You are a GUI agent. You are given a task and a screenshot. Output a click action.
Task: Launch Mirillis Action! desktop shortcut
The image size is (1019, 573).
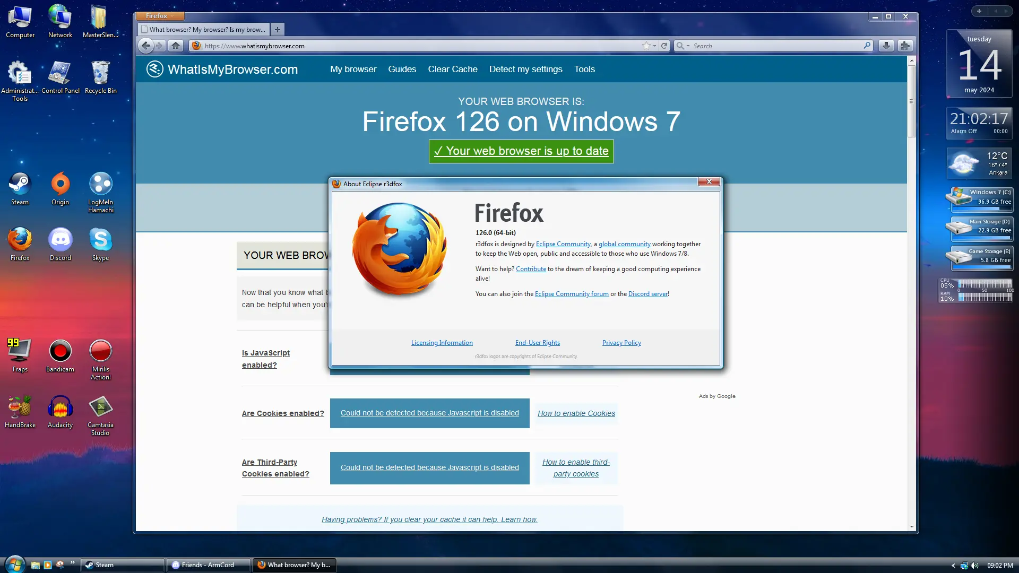100,360
